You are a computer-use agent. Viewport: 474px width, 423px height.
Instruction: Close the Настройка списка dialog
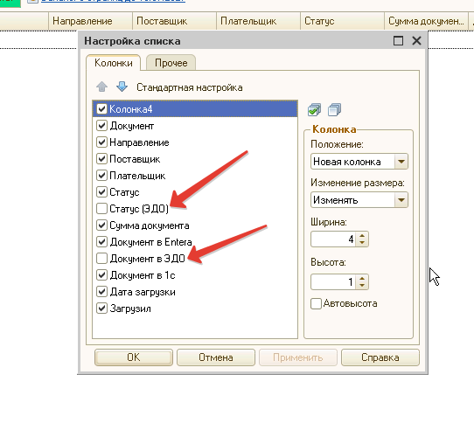[416, 40]
